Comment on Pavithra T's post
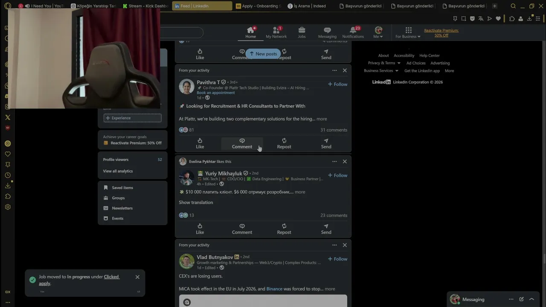546x307 pixels. (242, 143)
